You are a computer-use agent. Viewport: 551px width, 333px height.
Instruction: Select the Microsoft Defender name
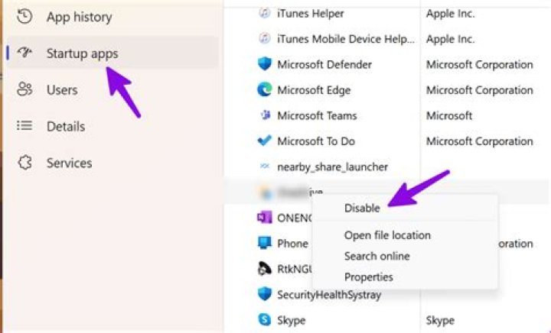pos(324,64)
